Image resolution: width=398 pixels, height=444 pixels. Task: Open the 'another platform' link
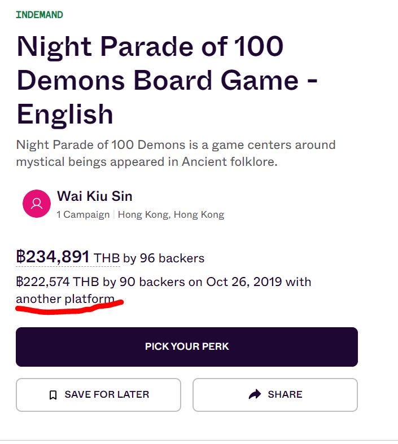(x=65, y=298)
